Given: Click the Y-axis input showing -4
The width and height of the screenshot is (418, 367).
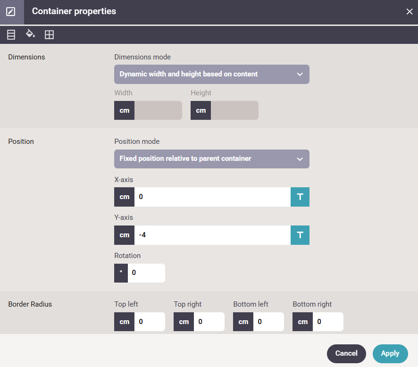Looking at the screenshot, I should 212,235.
